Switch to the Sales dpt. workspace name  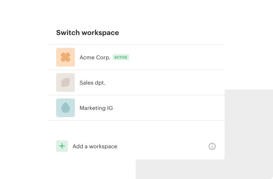92,83
